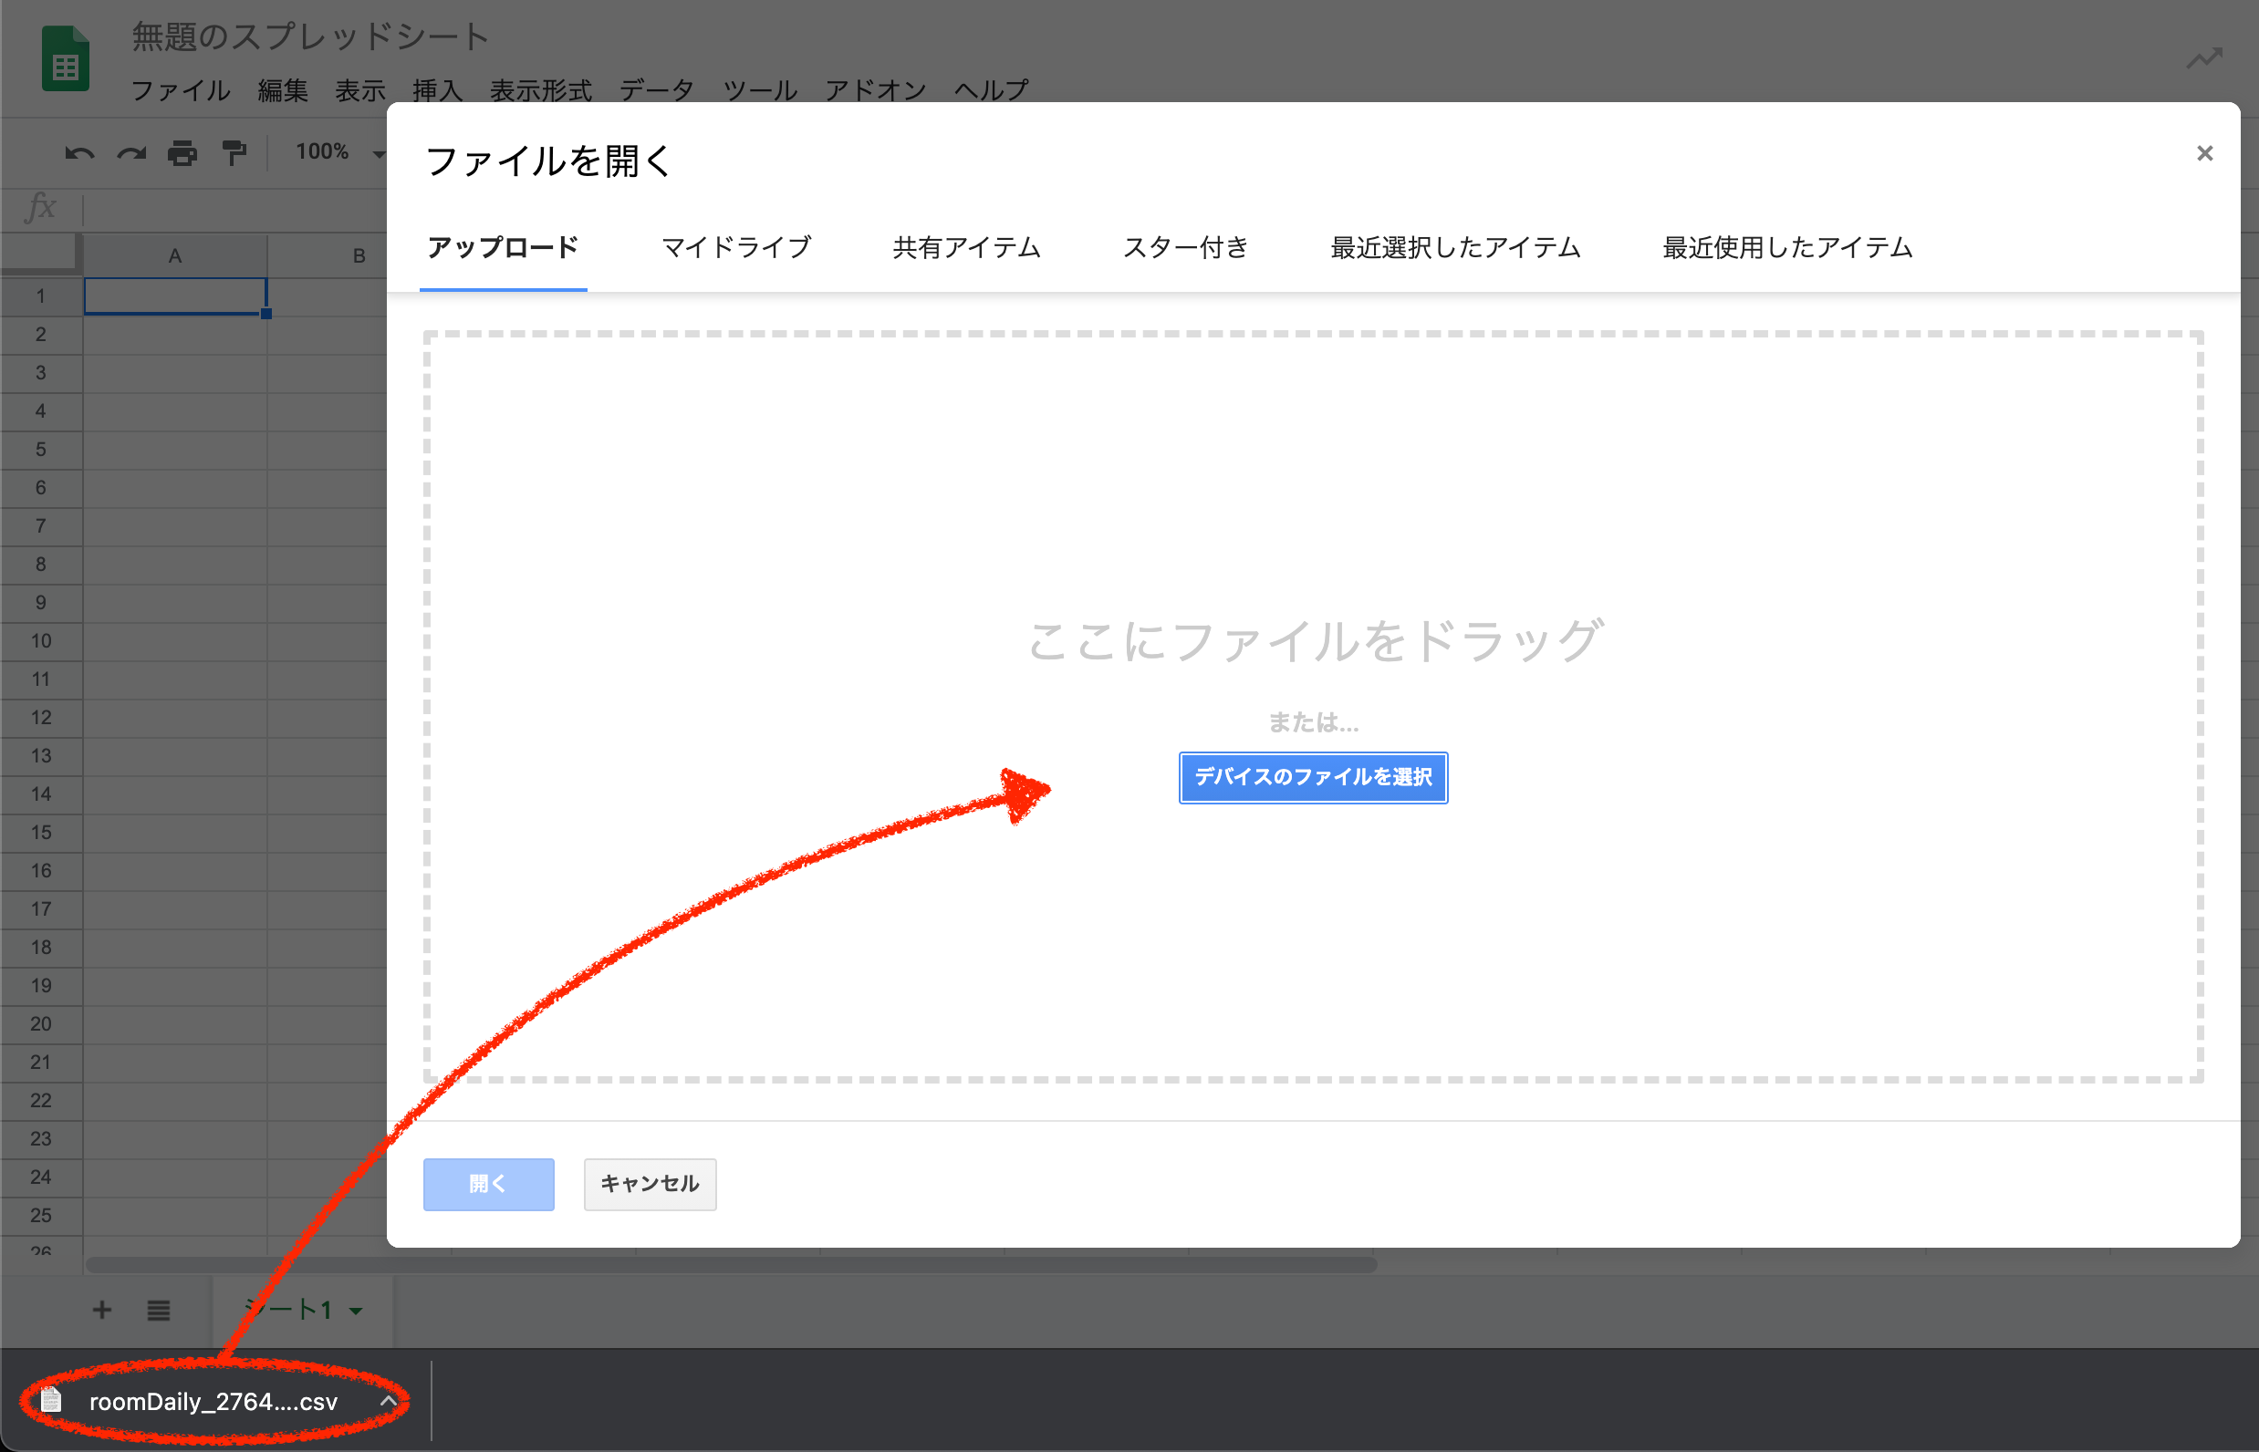This screenshot has height=1452, width=2259.
Task: Open the all sheets list icon
Action: [x=159, y=1310]
